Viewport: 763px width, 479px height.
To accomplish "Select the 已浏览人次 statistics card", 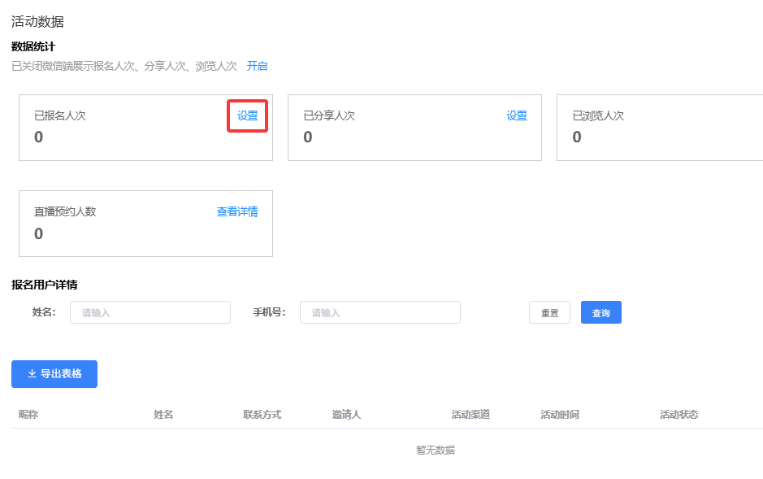I will [x=658, y=128].
